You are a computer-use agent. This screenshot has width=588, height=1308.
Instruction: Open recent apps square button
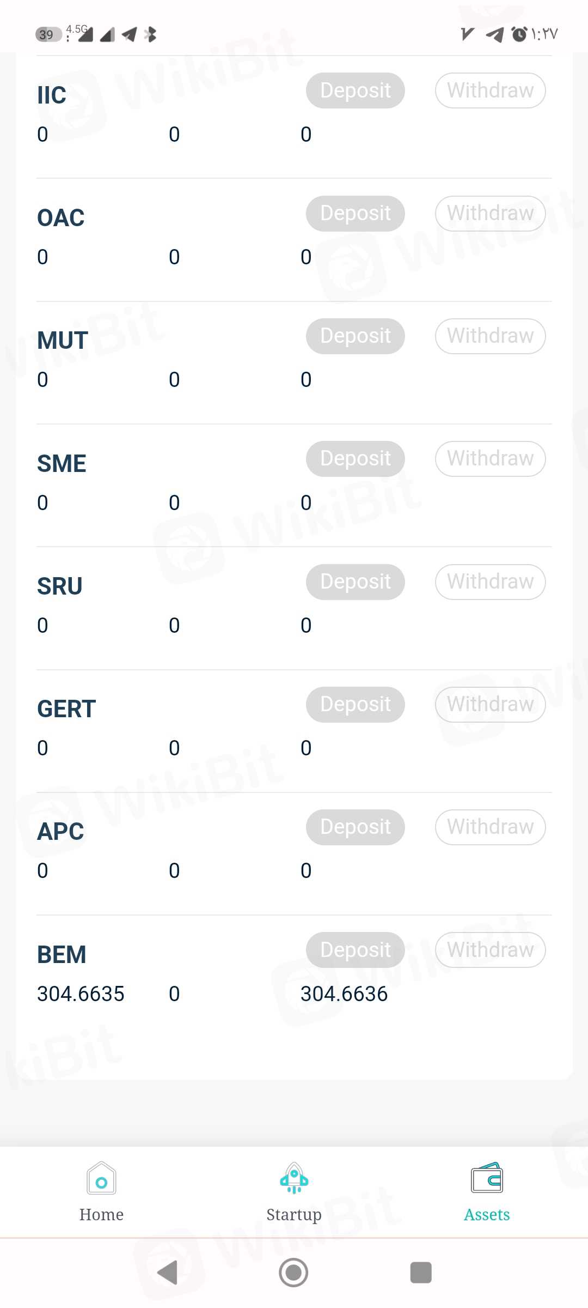pyautogui.click(x=420, y=1273)
